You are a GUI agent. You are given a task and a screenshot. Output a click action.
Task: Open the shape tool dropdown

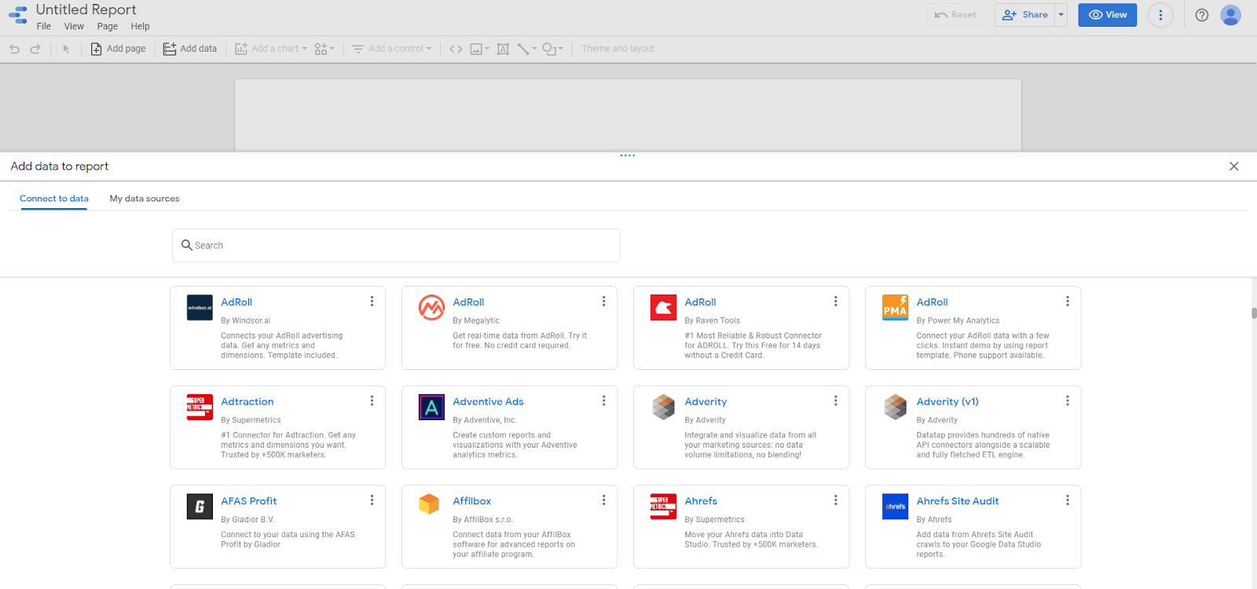pos(552,49)
